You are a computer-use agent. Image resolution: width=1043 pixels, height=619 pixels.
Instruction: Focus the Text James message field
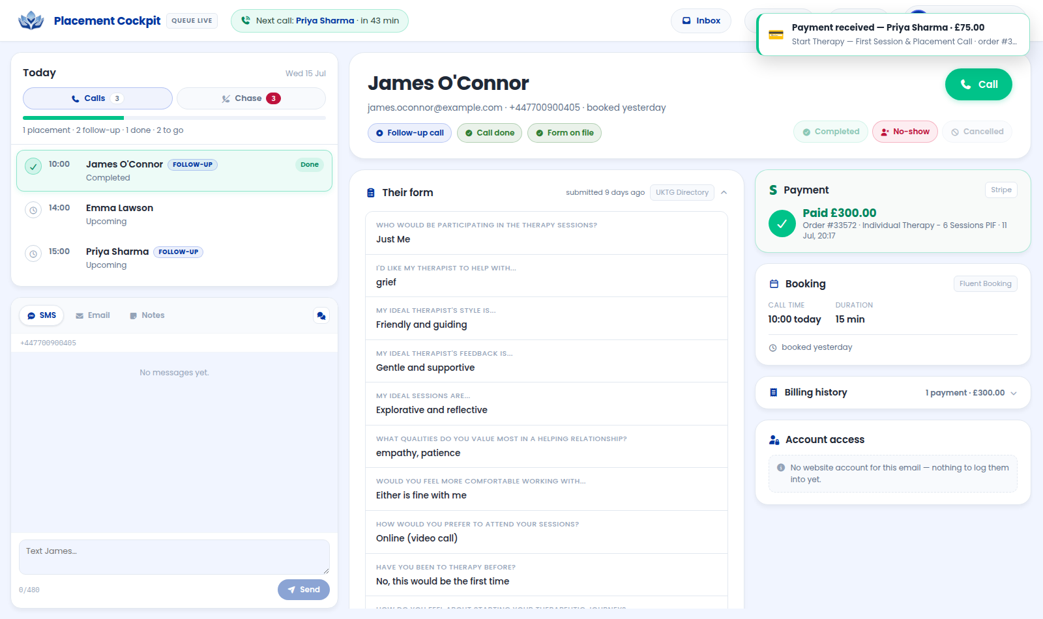174,557
